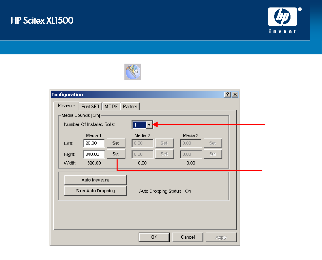Click the configuration tools icon above the dialog

(x=133, y=72)
